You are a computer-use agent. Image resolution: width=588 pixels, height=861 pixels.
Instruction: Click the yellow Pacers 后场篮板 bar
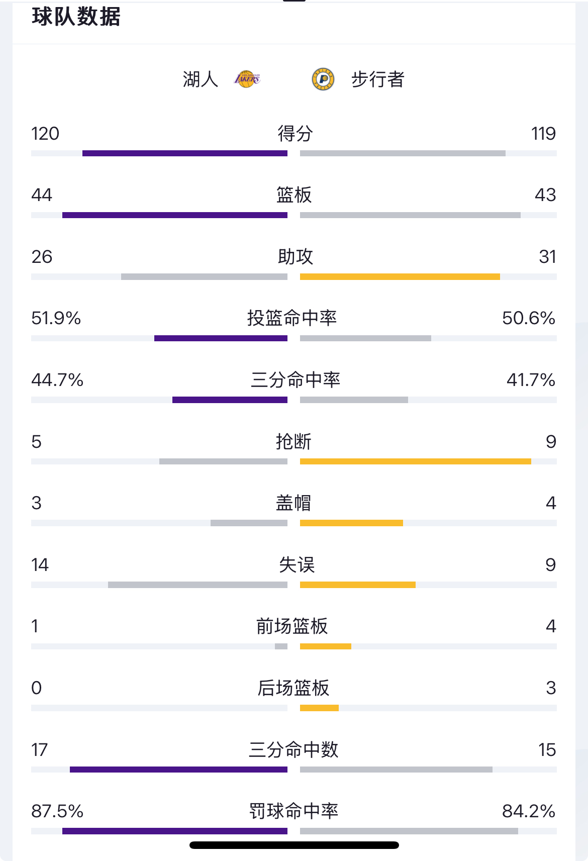[x=319, y=708]
